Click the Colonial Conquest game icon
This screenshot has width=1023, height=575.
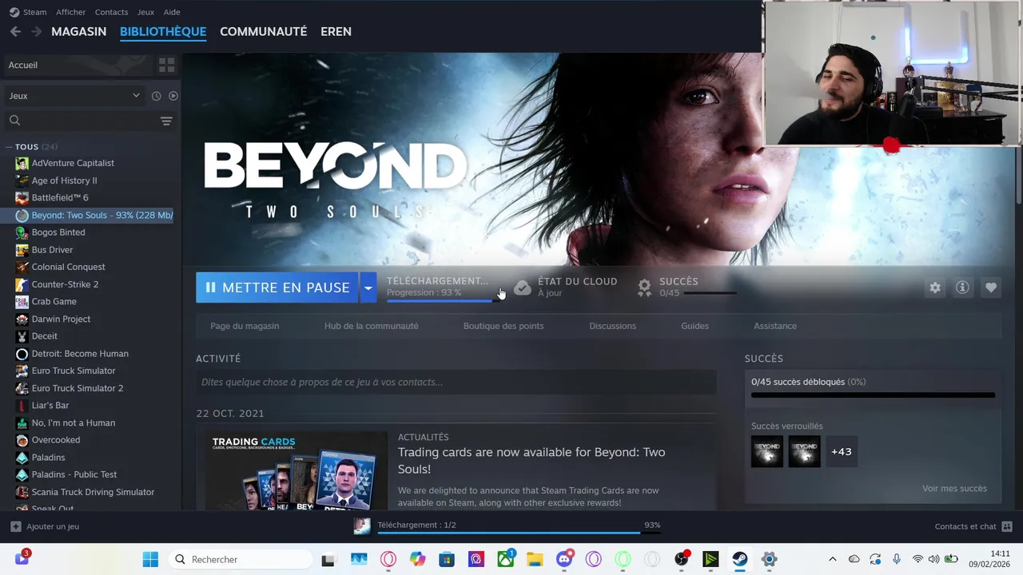pos(22,267)
